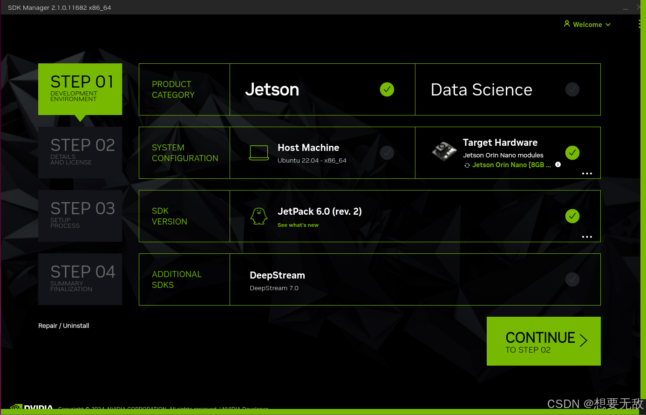Go to Step 03 Setup Process
The width and height of the screenshot is (646, 415).
pos(80,216)
